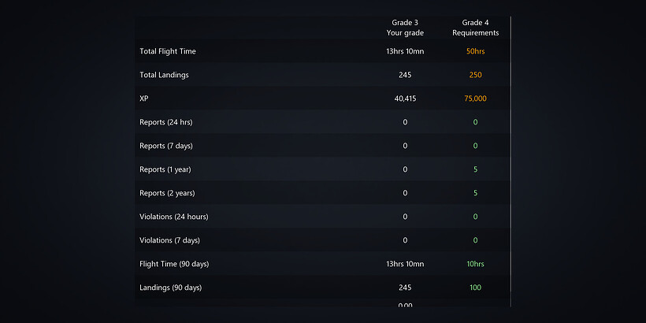Viewport: 646px width, 323px height.
Task: Click the Total Flight Time row label
Action: tap(168, 51)
